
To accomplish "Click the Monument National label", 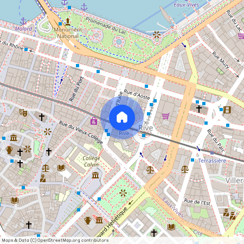I will pos(68,33).
